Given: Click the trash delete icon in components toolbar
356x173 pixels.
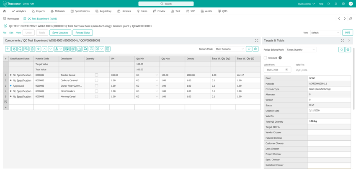Looking at the screenshot, I should point(32,49).
